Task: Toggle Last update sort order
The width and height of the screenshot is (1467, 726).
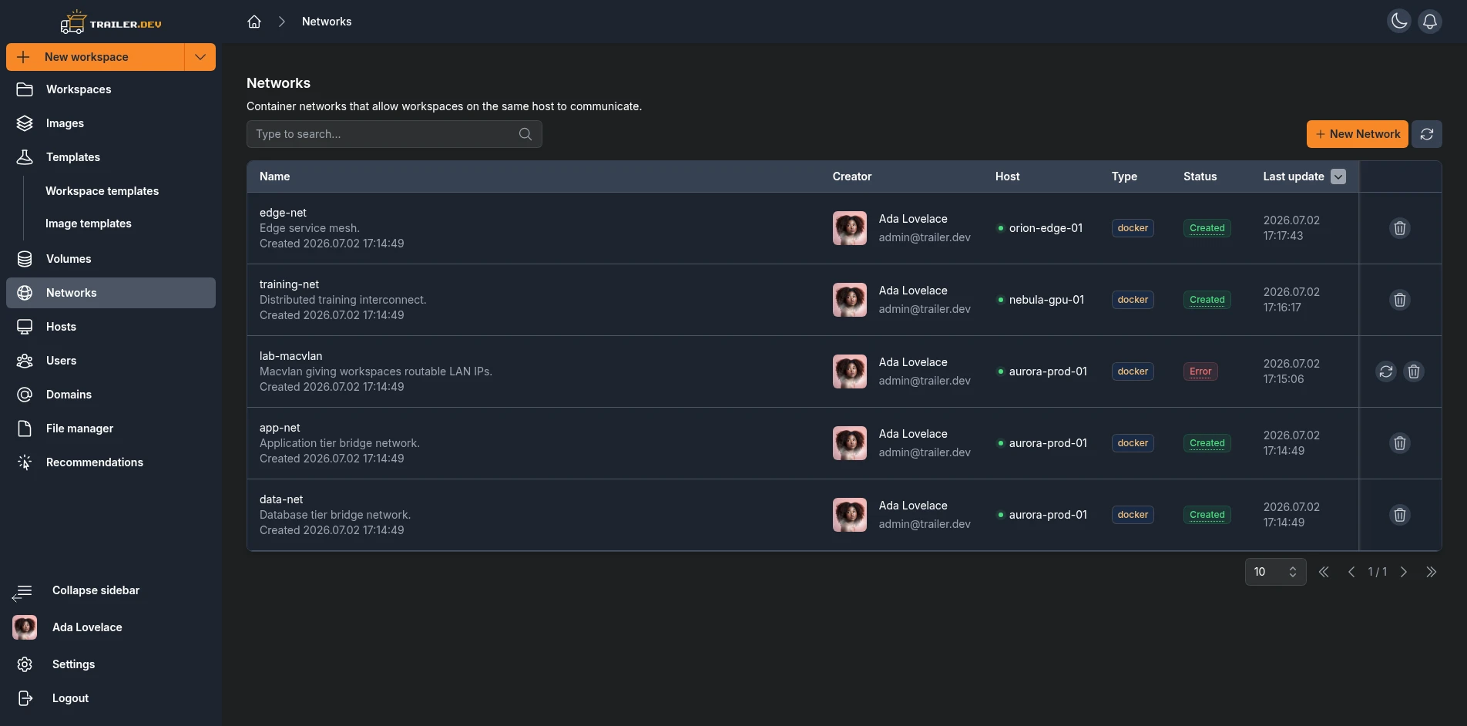Action: [1338, 176]
